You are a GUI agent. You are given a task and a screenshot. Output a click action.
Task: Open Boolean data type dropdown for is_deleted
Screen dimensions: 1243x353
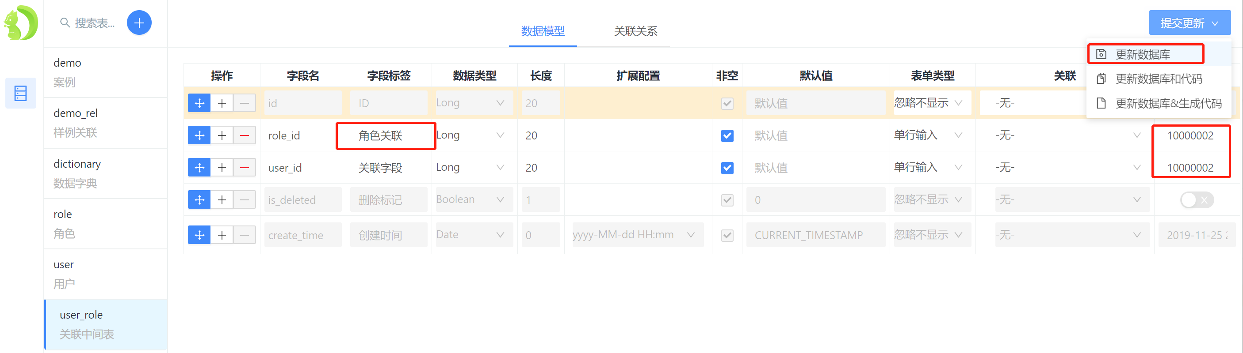coord(474,200)
